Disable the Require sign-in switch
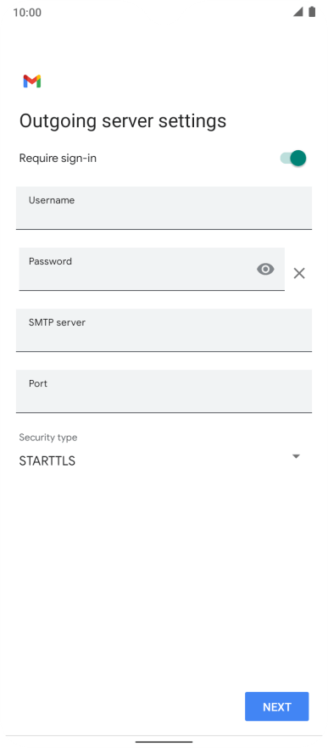The height and width of the screenshot is (748, 328). pyautogui.click(x=292, y=158)
